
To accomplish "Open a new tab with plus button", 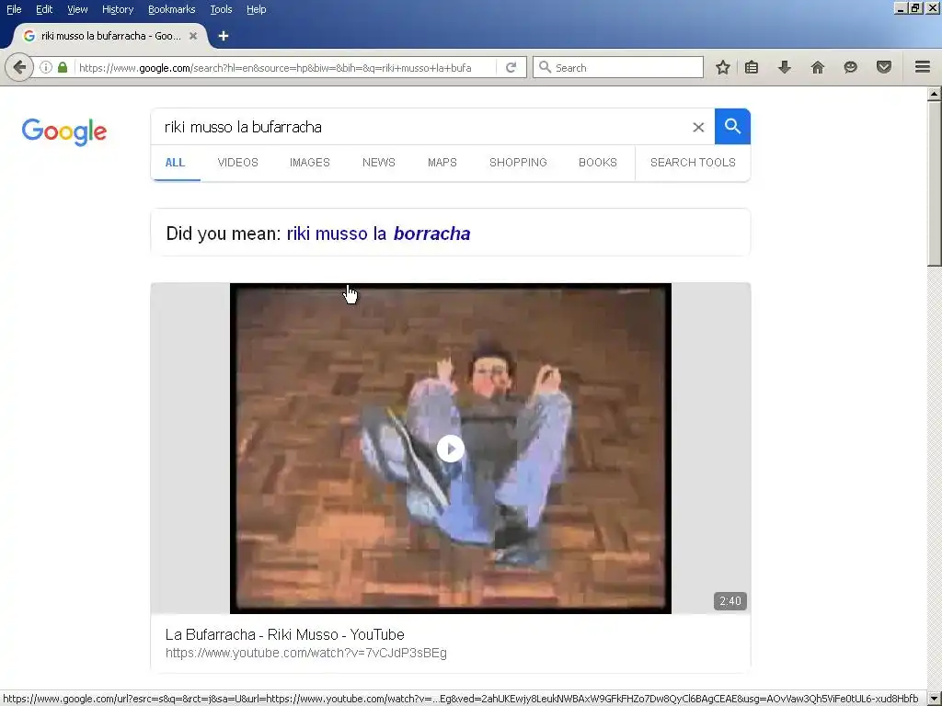I will pos(224,36).
